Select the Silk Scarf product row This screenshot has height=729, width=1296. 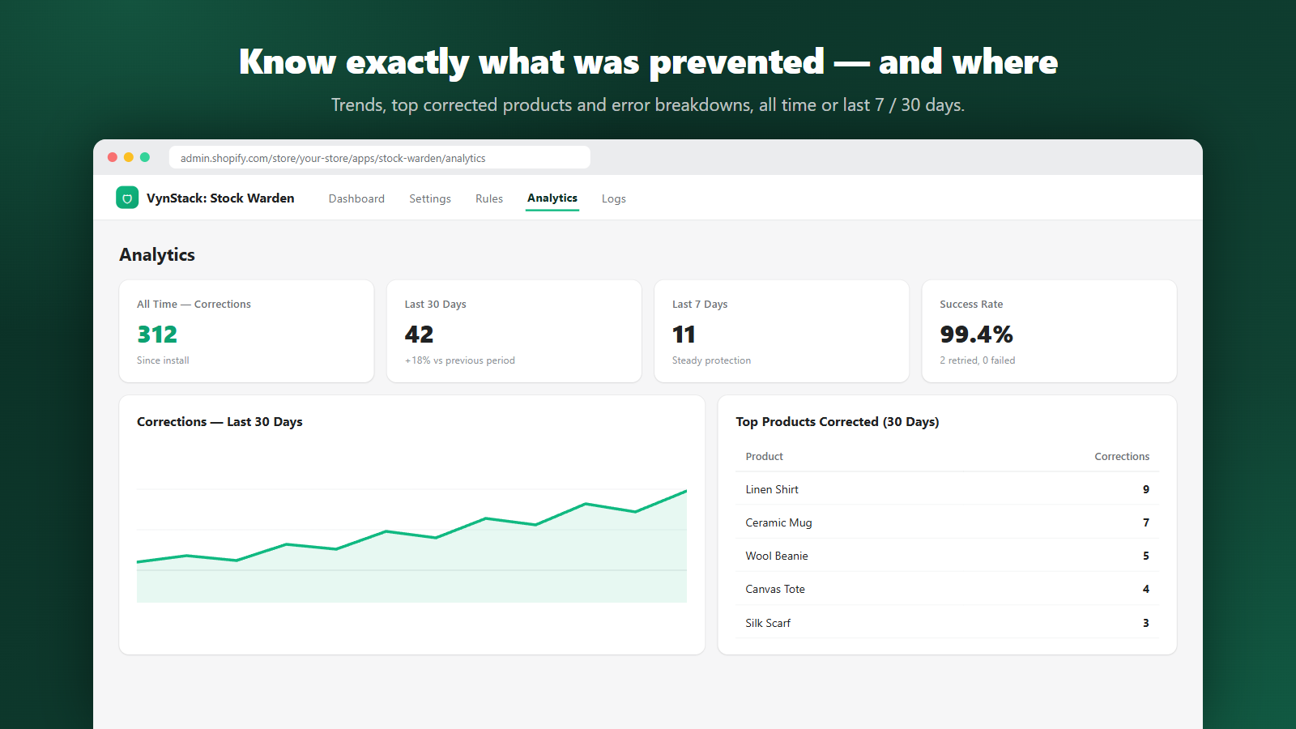click(x=947, y=623)
